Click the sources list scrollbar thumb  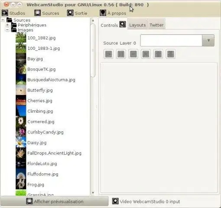(93, 51)
